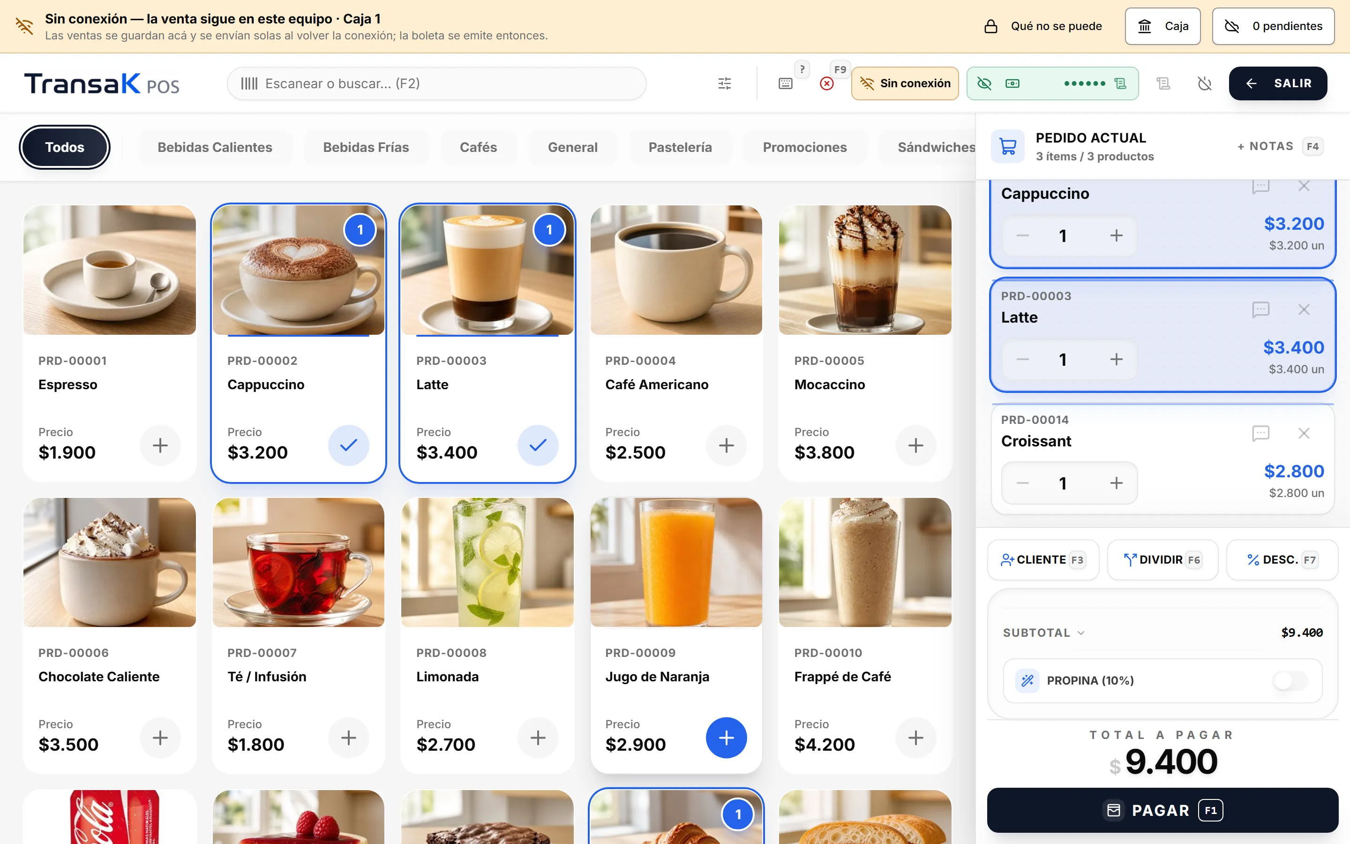Screen dimensions: 1350x844
Task: Focus the Escanear o buscar search field
Action: [437, 84]
